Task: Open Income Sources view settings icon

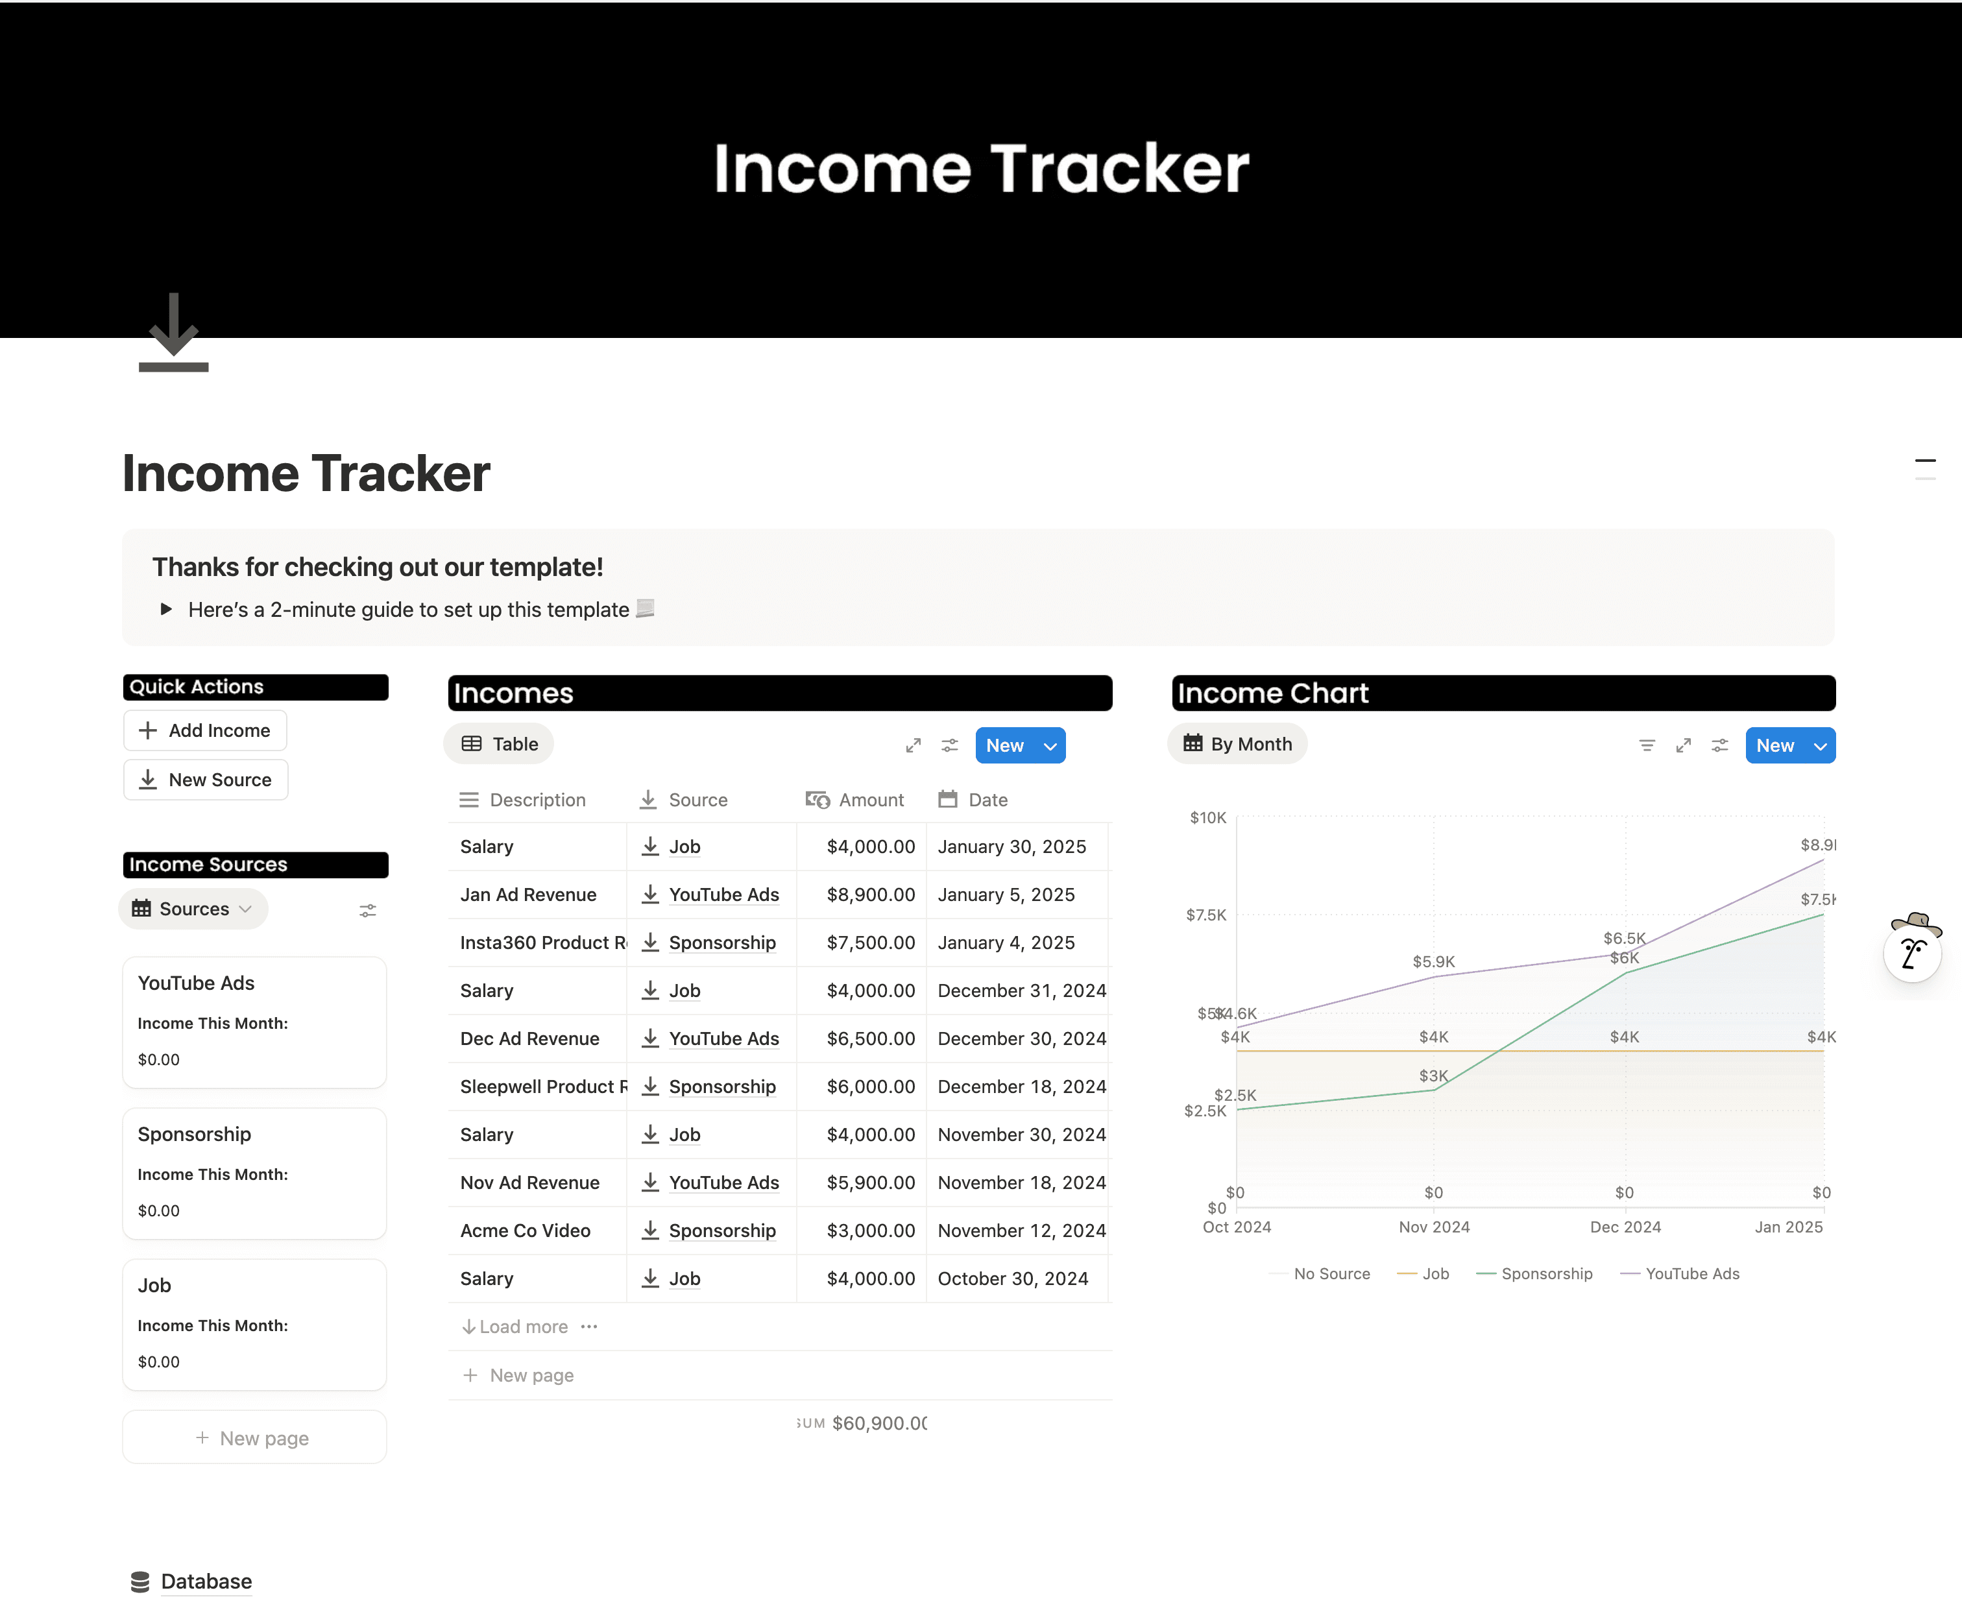Action: pos(367,911)
